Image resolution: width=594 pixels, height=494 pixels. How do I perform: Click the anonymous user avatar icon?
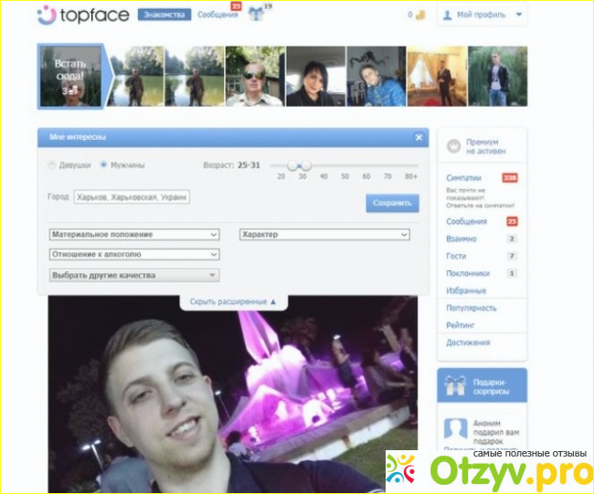tap(455, 432)
